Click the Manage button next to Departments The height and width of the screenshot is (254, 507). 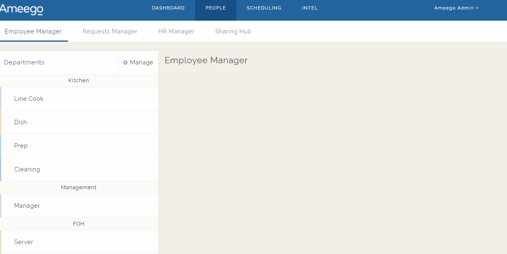[138, 62]
